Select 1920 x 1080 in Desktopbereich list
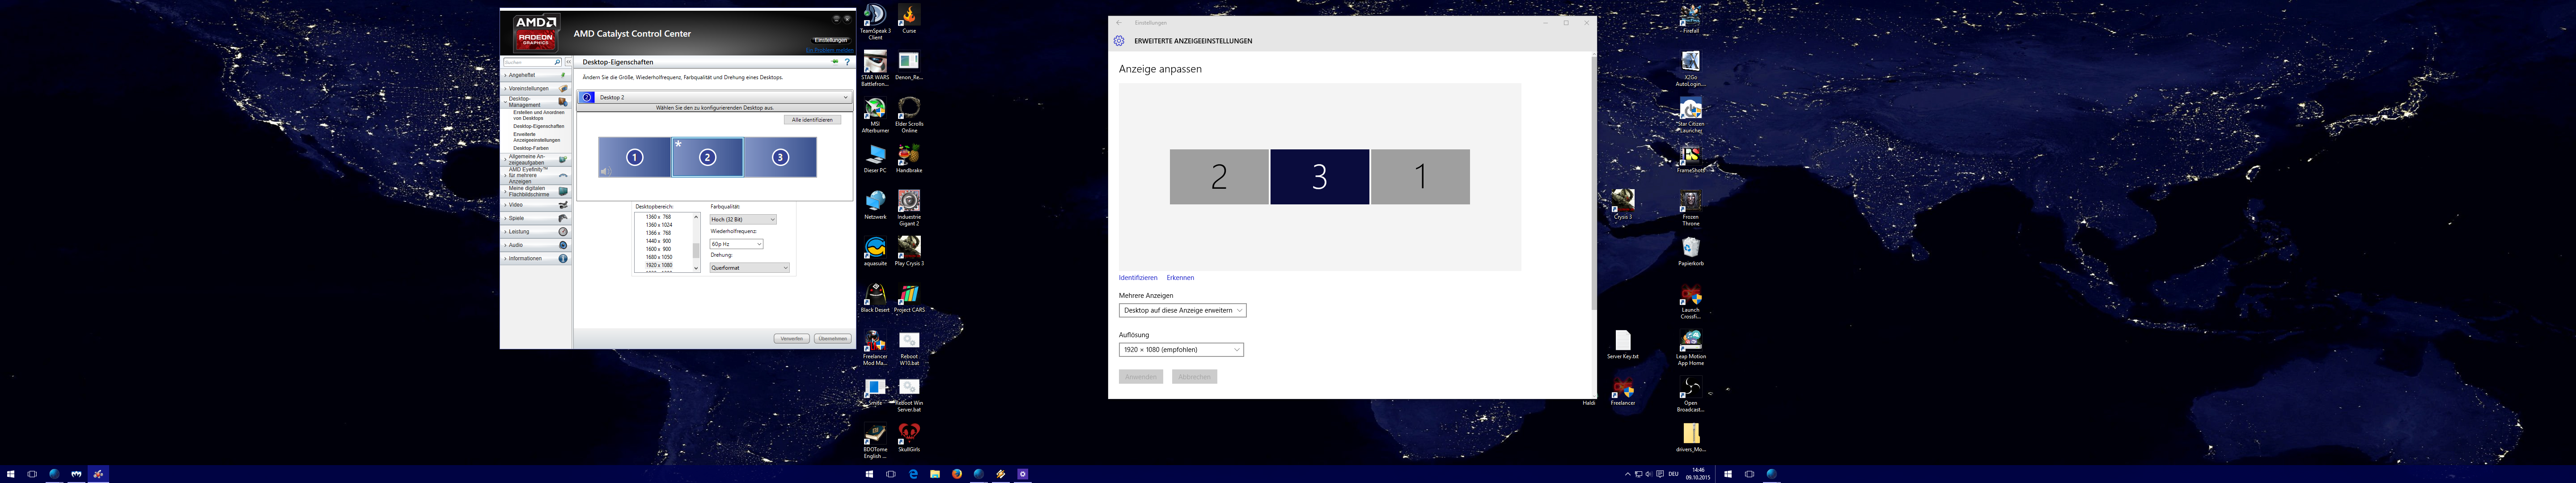The height and width of the screenshot is (483, 2576). point(659,265)
